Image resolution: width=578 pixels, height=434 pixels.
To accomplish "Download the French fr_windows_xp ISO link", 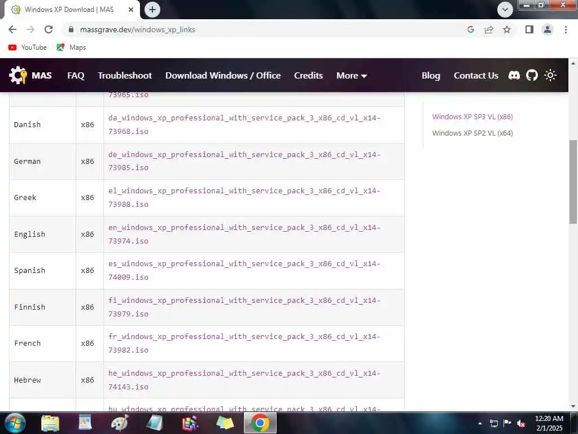I will 244,343.
